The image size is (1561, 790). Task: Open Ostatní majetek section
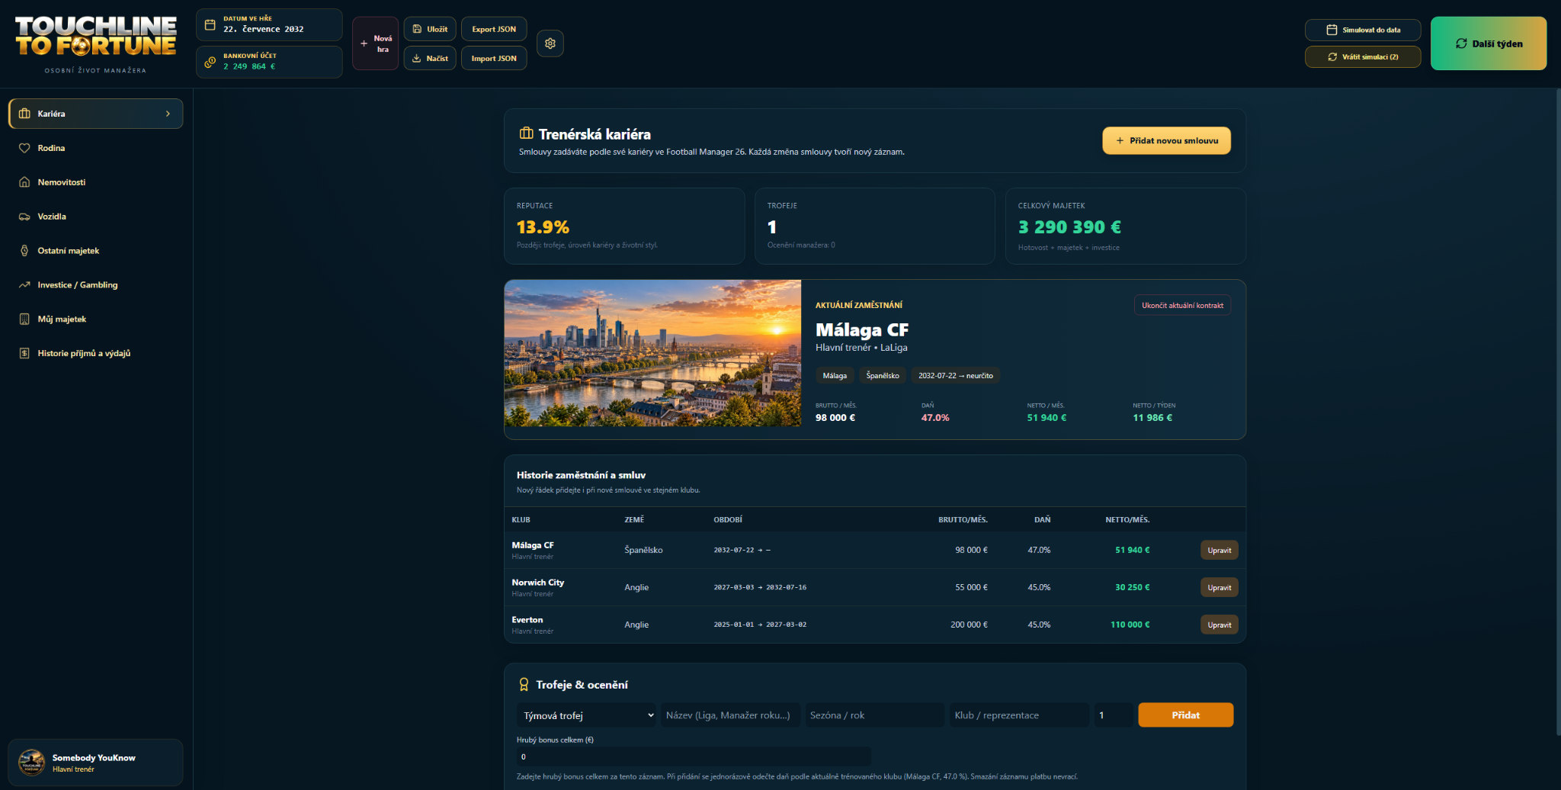[x=95, y=251]
